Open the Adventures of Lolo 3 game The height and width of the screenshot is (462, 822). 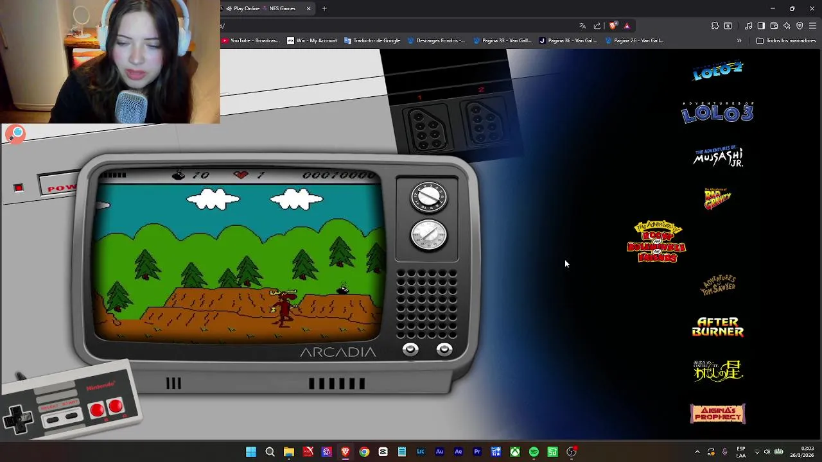point(717,112)
